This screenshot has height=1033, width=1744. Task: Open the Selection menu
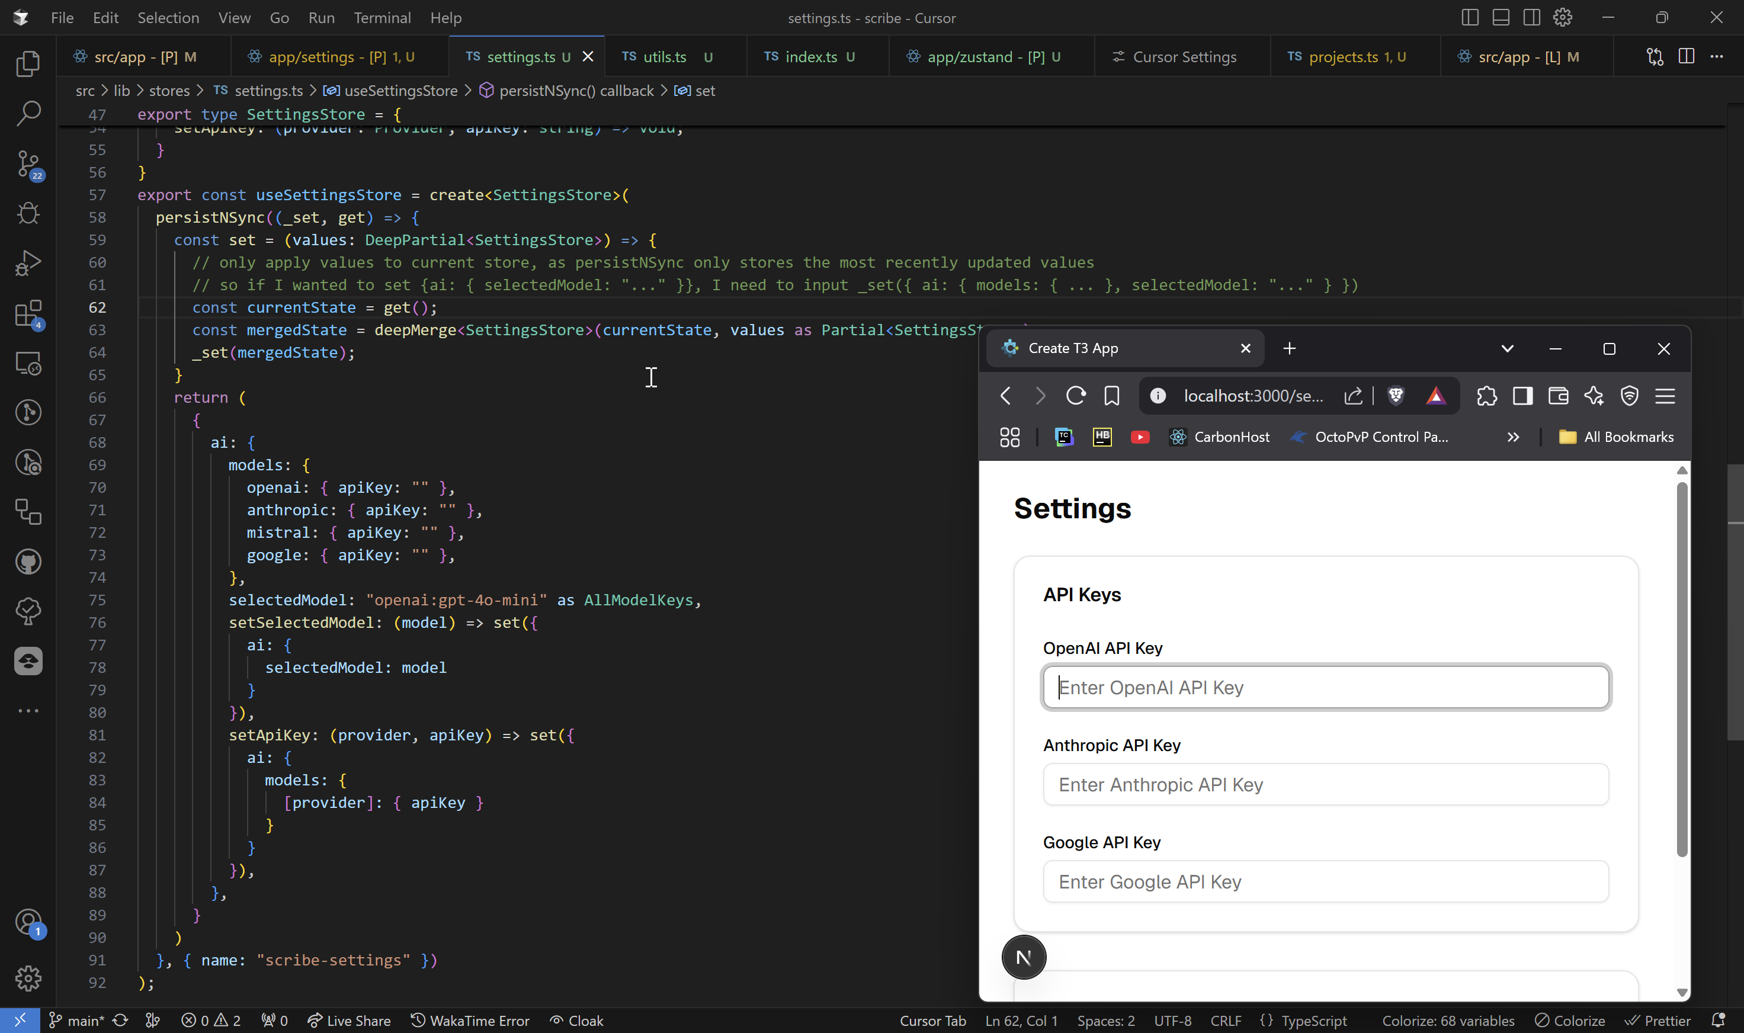click(168, 17)
